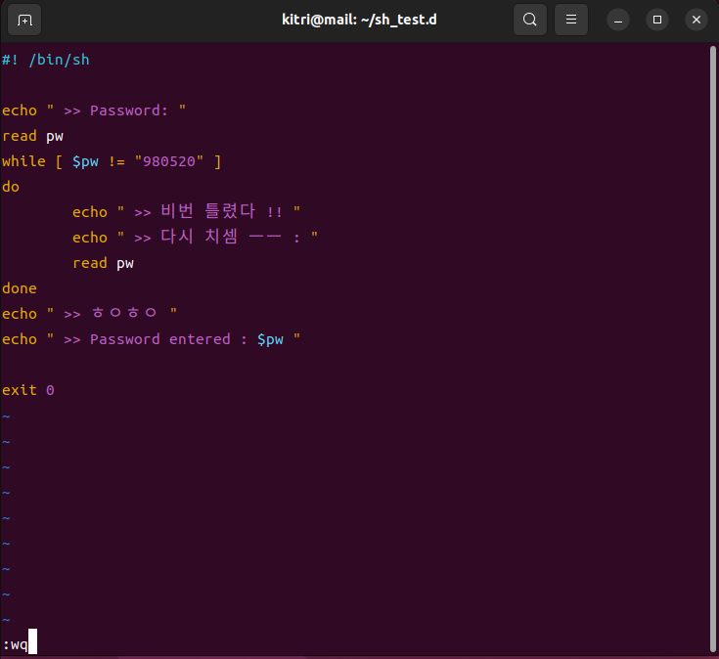
Task: Click $pw in the Password entered line
Action: click(x=270, y=339)
